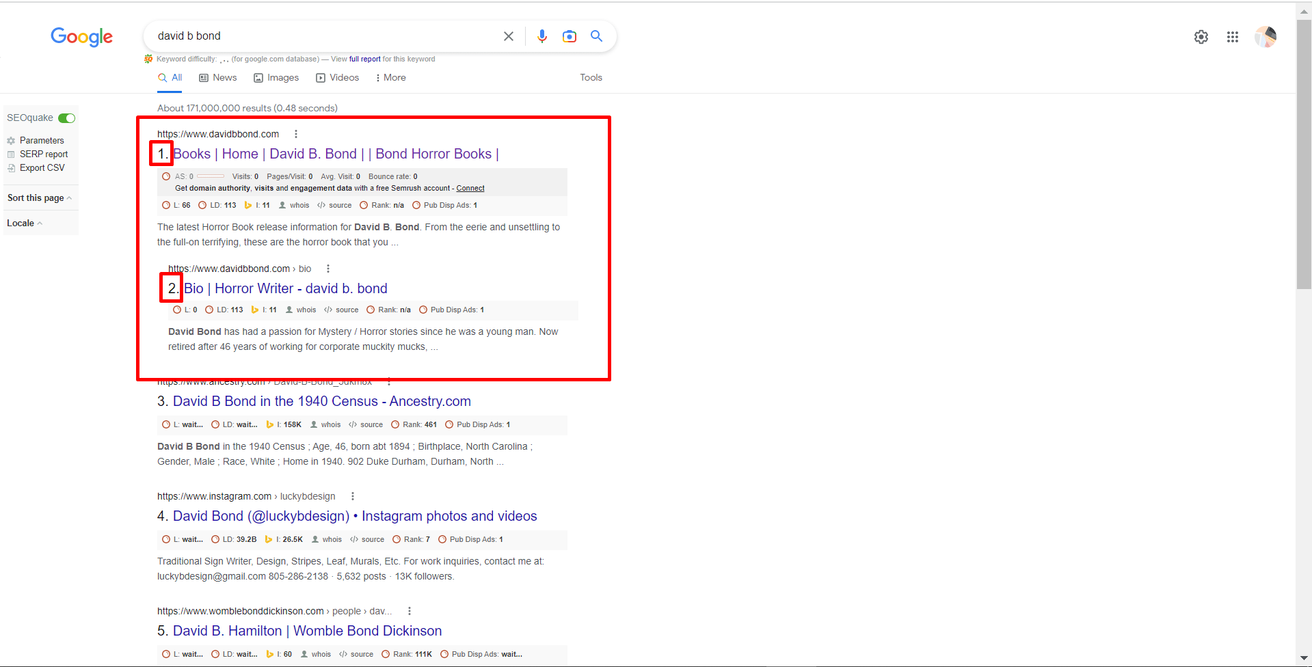1312x667 pixels.
Task: Open search Tools
Action: click(591, 78)
